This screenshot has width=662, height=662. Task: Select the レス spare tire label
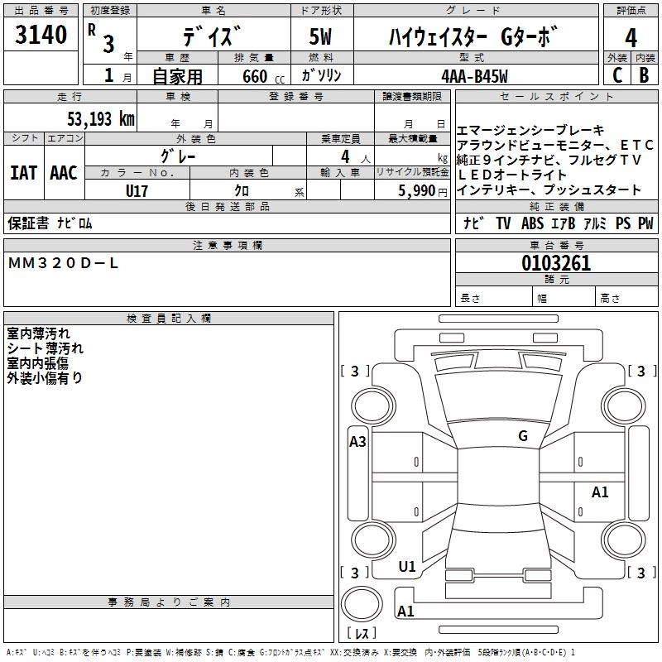point(362,632)
